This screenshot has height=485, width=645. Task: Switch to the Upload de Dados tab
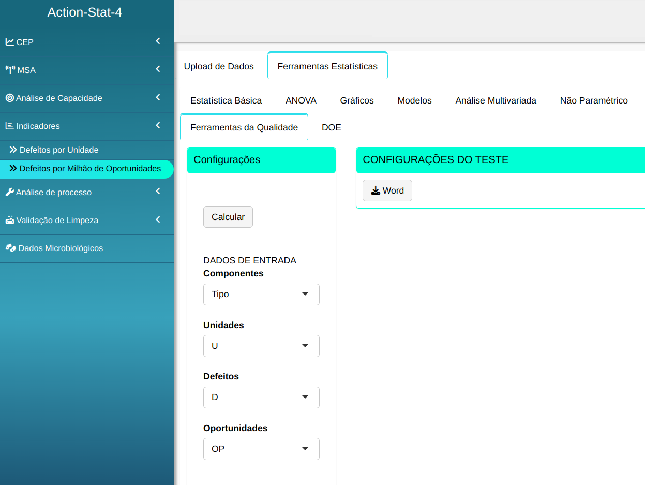219,66
